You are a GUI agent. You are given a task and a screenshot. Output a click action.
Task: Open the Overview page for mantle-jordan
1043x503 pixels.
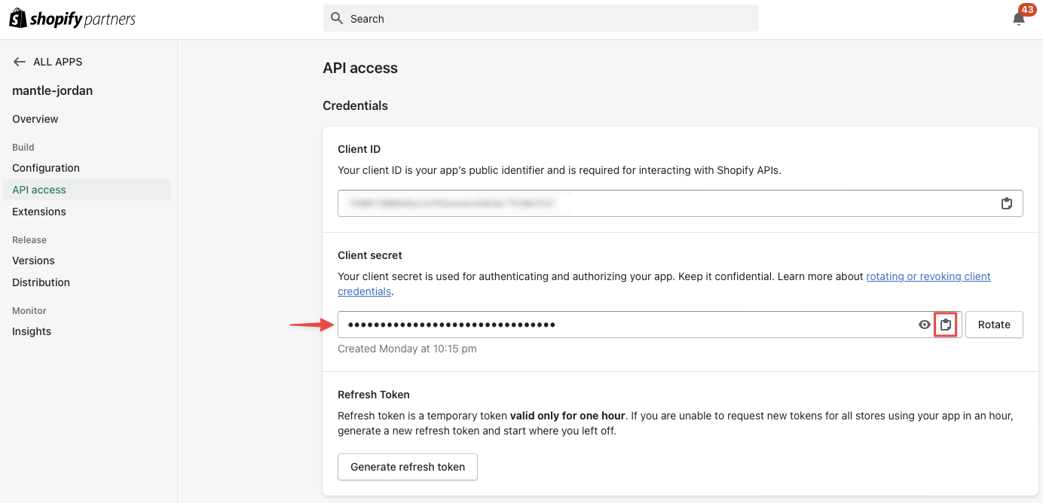[35, 118]
